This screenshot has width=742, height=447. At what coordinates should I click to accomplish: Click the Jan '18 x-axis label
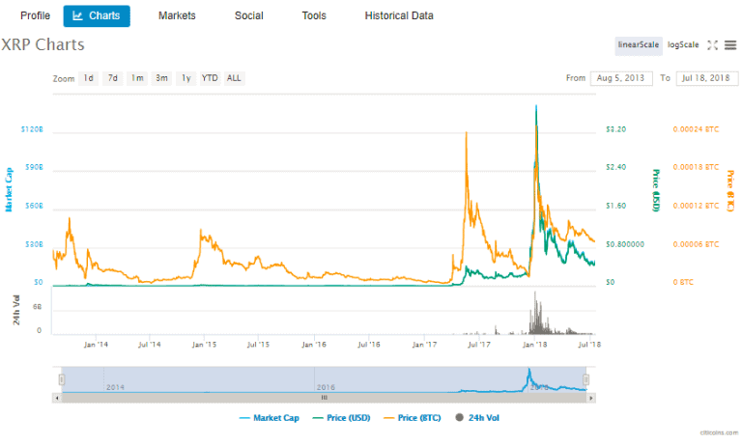coord(534,345)
